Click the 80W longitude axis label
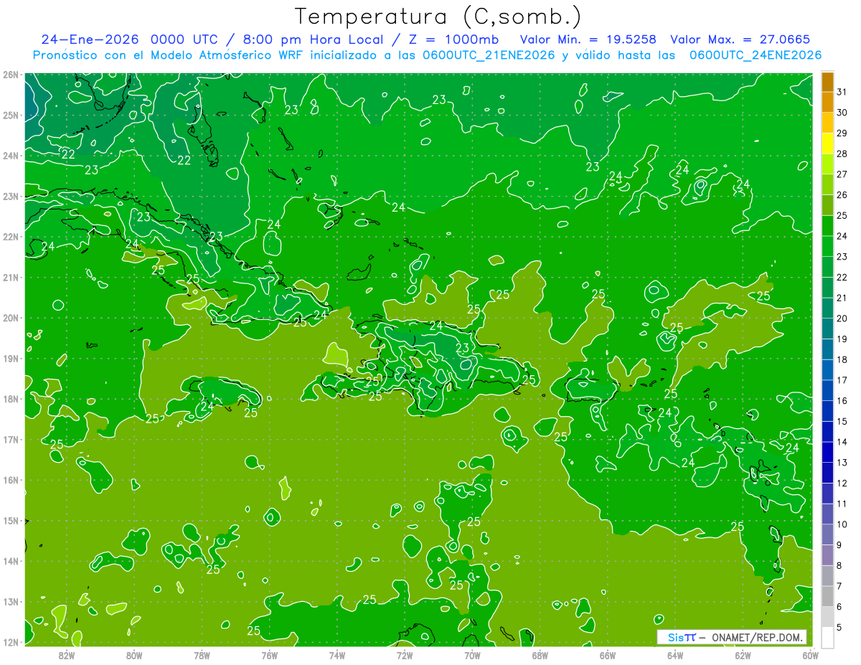The image size is (861, 665). [x=134, y=655]
